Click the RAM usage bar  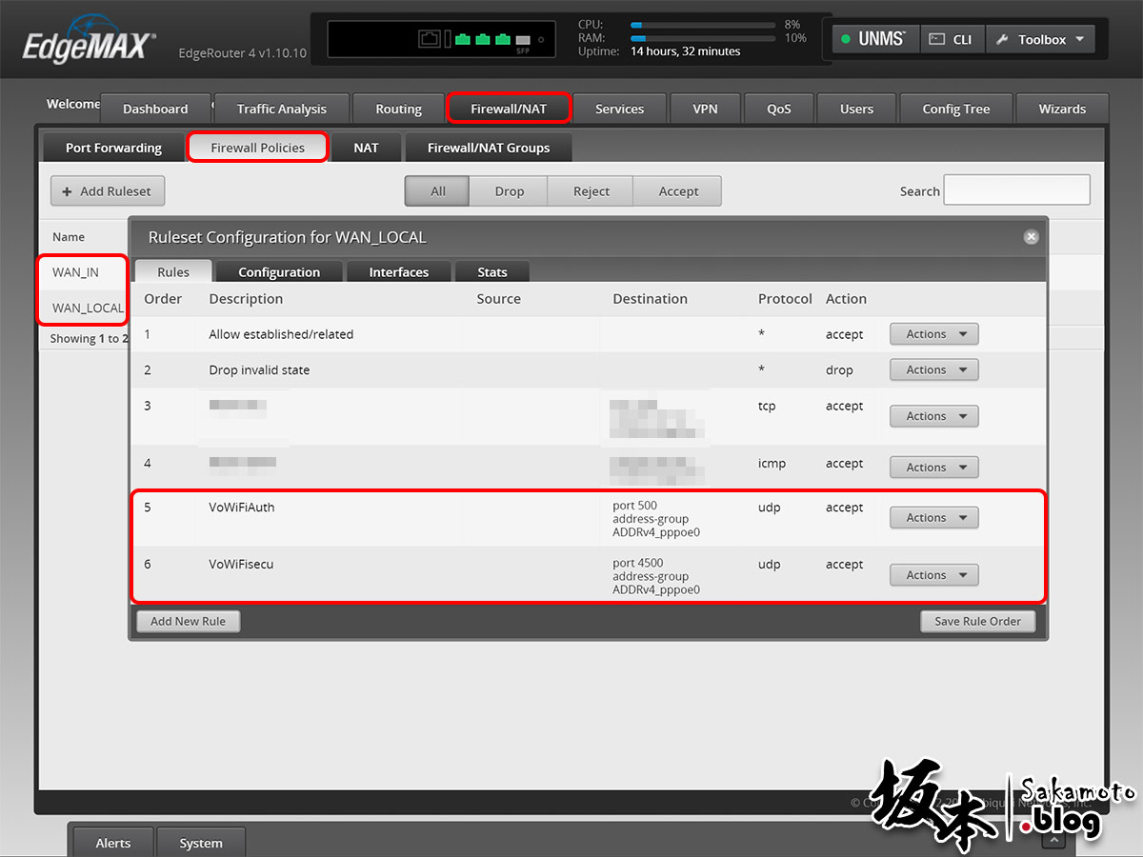701,38
